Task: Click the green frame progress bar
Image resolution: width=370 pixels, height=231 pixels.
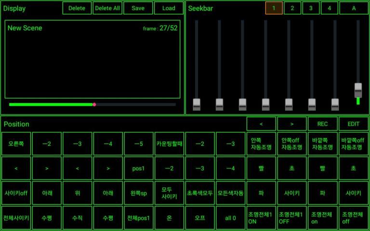Action: tap(51, 104)
